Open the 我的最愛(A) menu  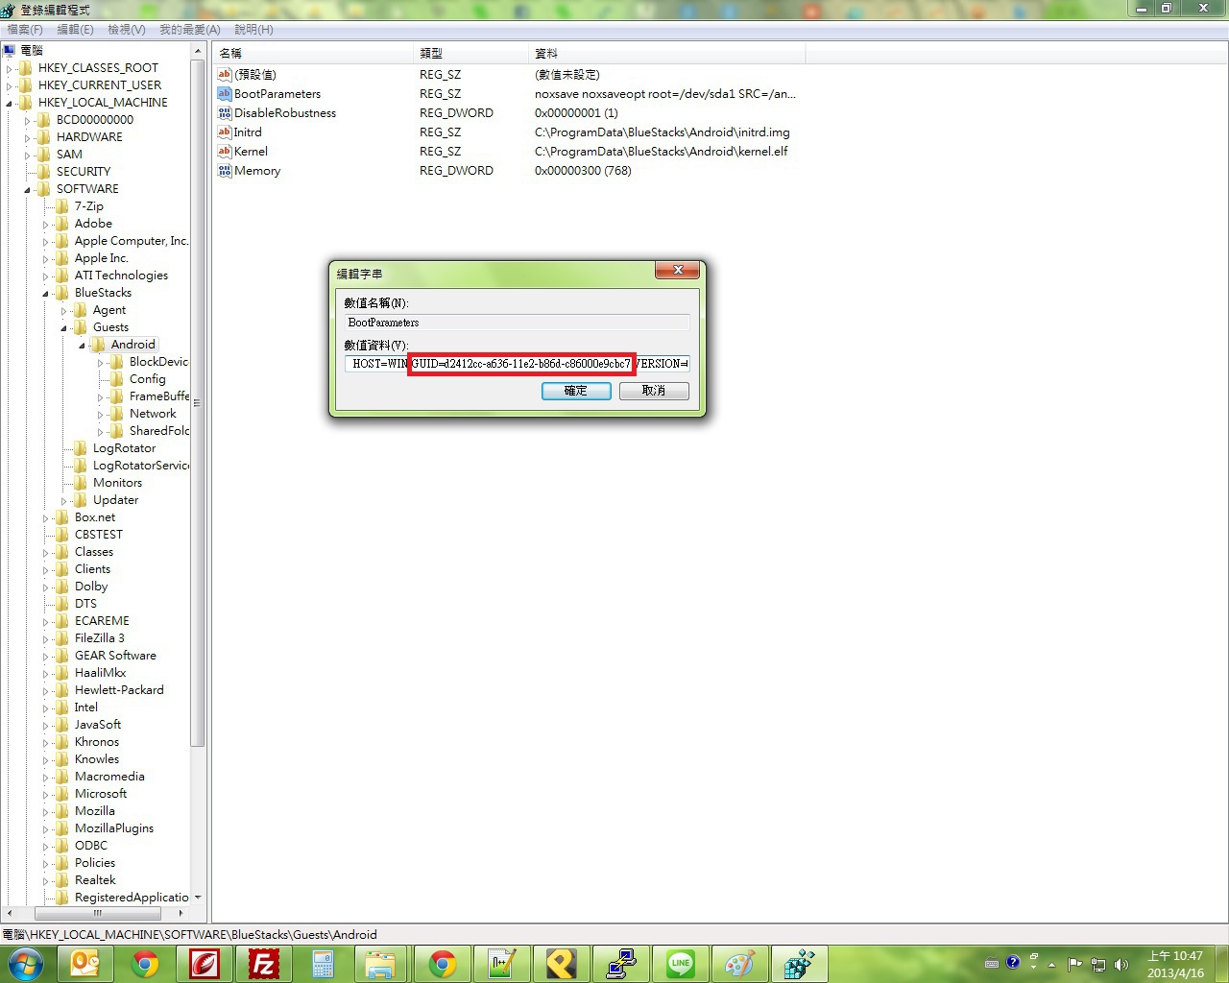tap(190, 30)
